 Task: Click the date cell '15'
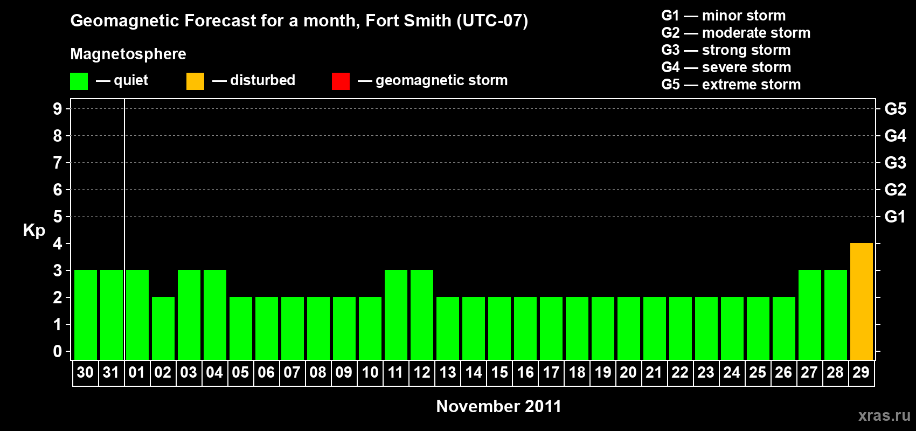pos(499,373)
